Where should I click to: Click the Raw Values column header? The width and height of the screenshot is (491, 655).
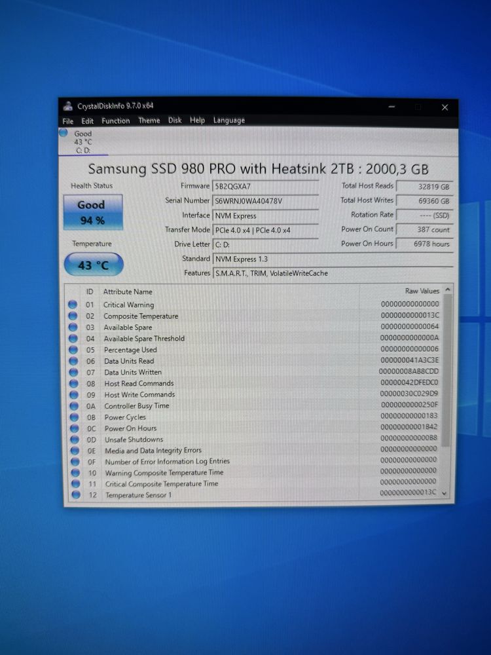pos(422,291)
